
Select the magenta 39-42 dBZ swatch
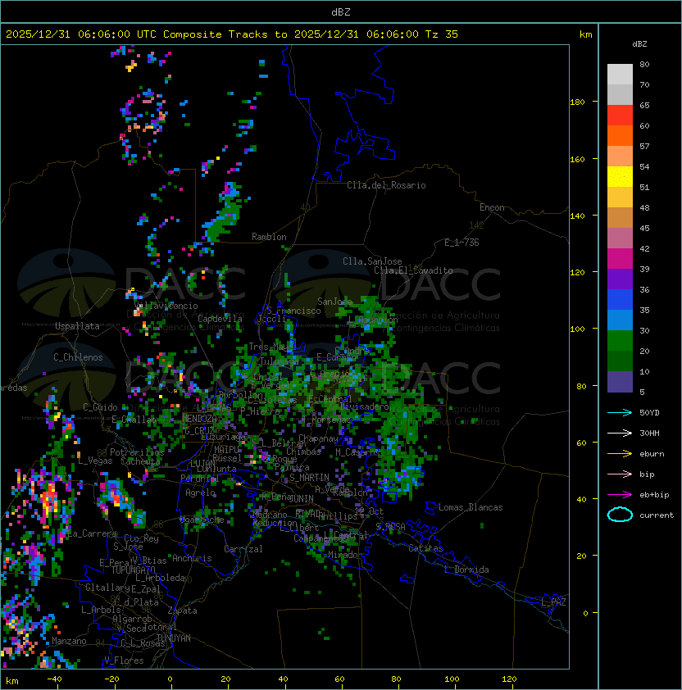[x=620, y=259]
